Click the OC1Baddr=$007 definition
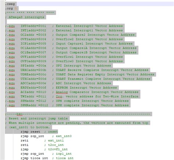Viewport: 174px width, 160px height. [33, 52]
